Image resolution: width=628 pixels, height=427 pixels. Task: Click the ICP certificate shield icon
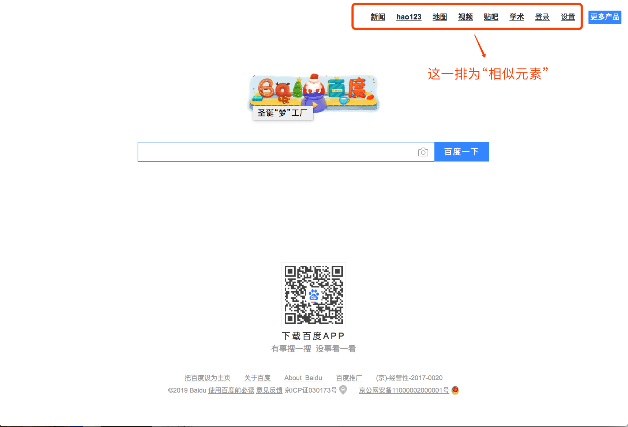343,390
